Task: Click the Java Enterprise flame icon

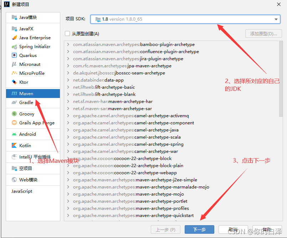Action: (14, 37)
